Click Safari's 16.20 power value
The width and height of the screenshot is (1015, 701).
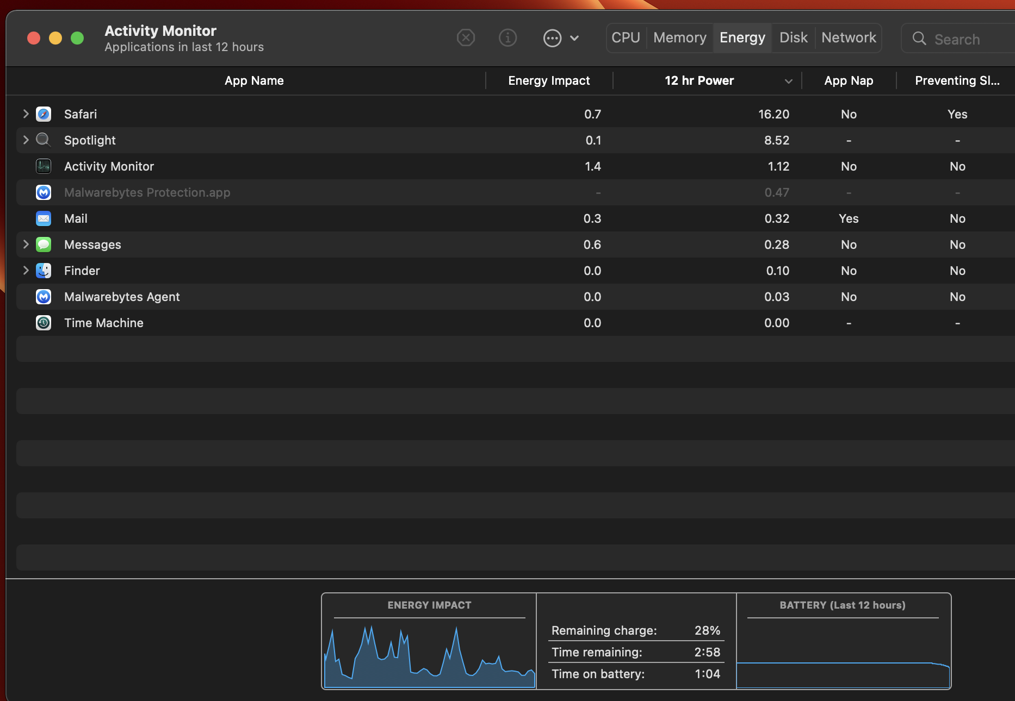click(x=773, y=114)
